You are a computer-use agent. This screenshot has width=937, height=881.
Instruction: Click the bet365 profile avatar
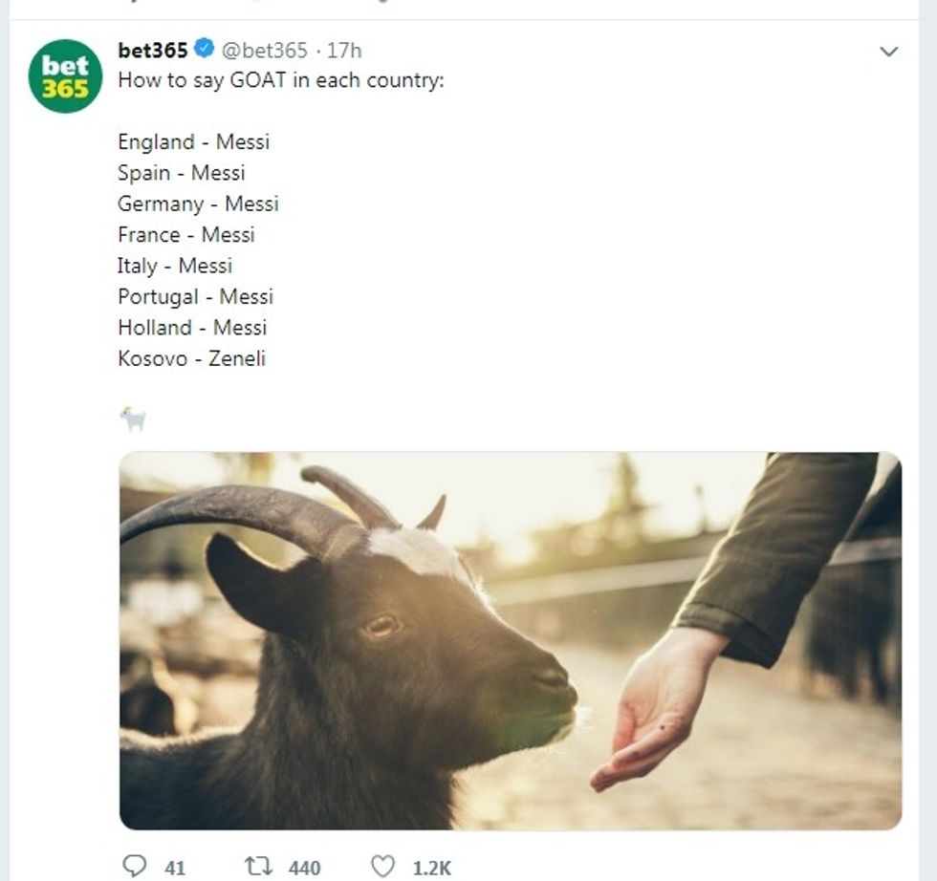click(x=65, y=76)
